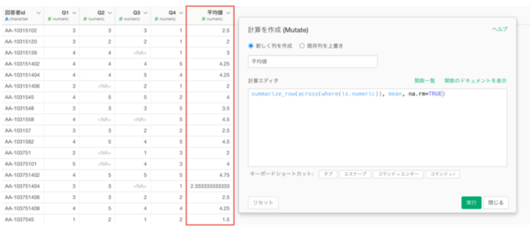Click the 平均値 column name input field

pos(312,62)
